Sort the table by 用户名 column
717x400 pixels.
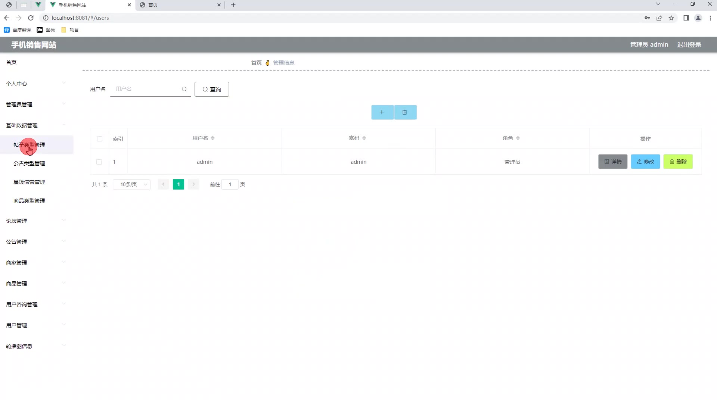(x=212, y=138)
